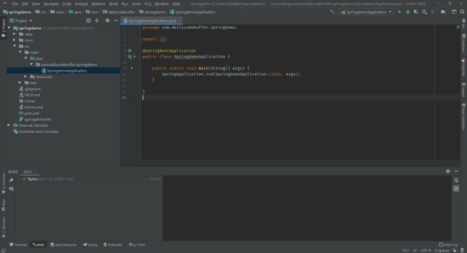Open the TODO tool window

[137, 245]
